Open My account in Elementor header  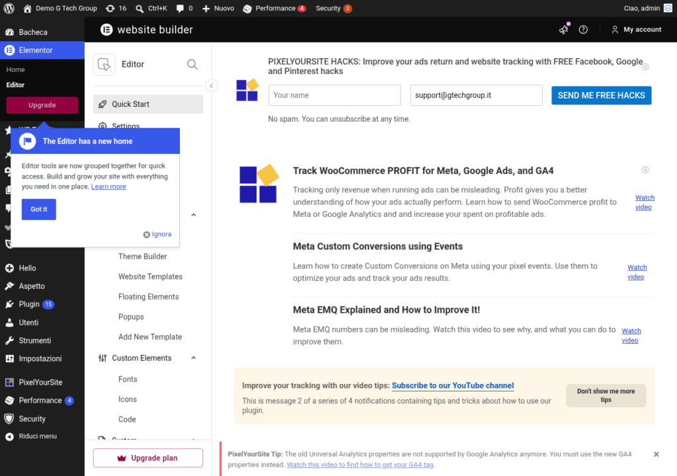tap(637, 29)
